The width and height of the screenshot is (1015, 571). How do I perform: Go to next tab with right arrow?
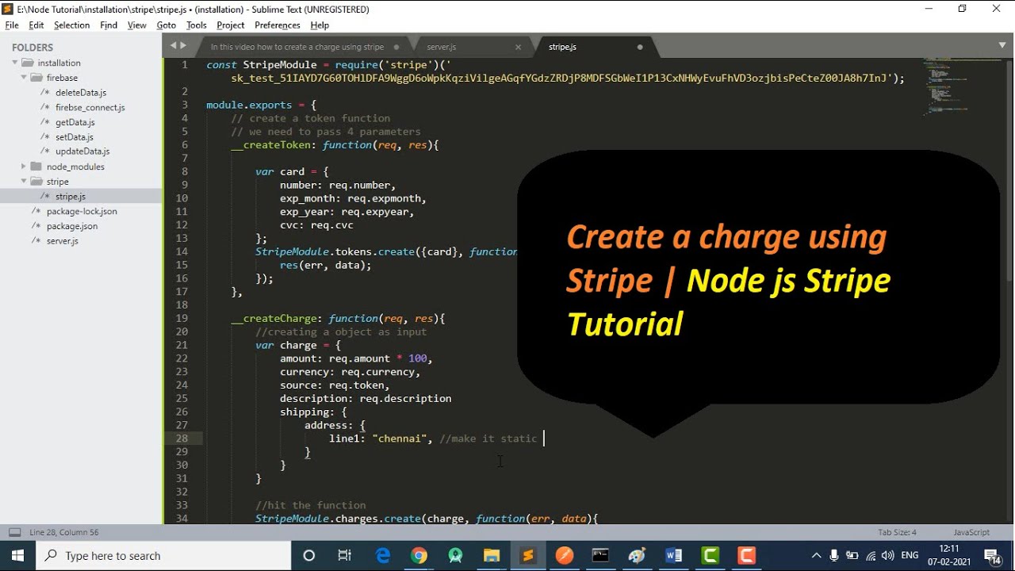pos(183,46)
